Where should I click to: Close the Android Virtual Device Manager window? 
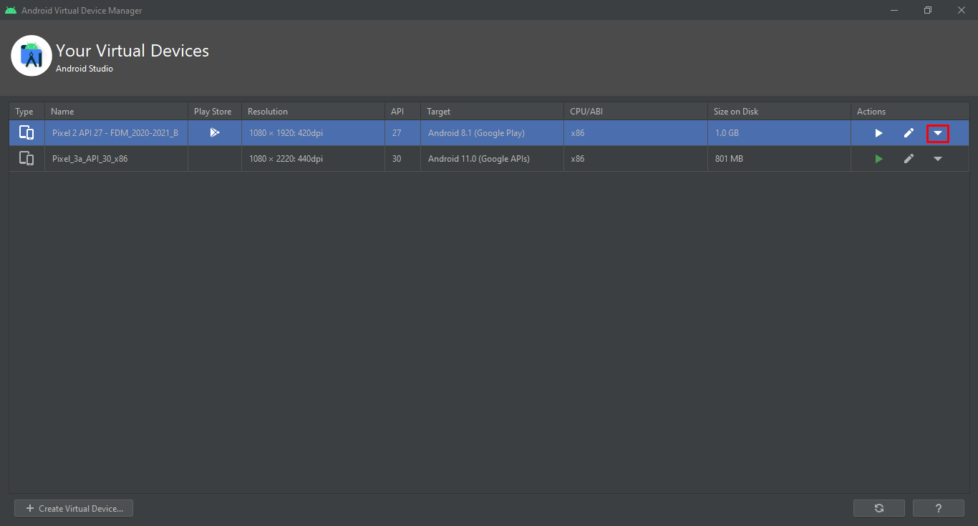click(x=962, y=10)
